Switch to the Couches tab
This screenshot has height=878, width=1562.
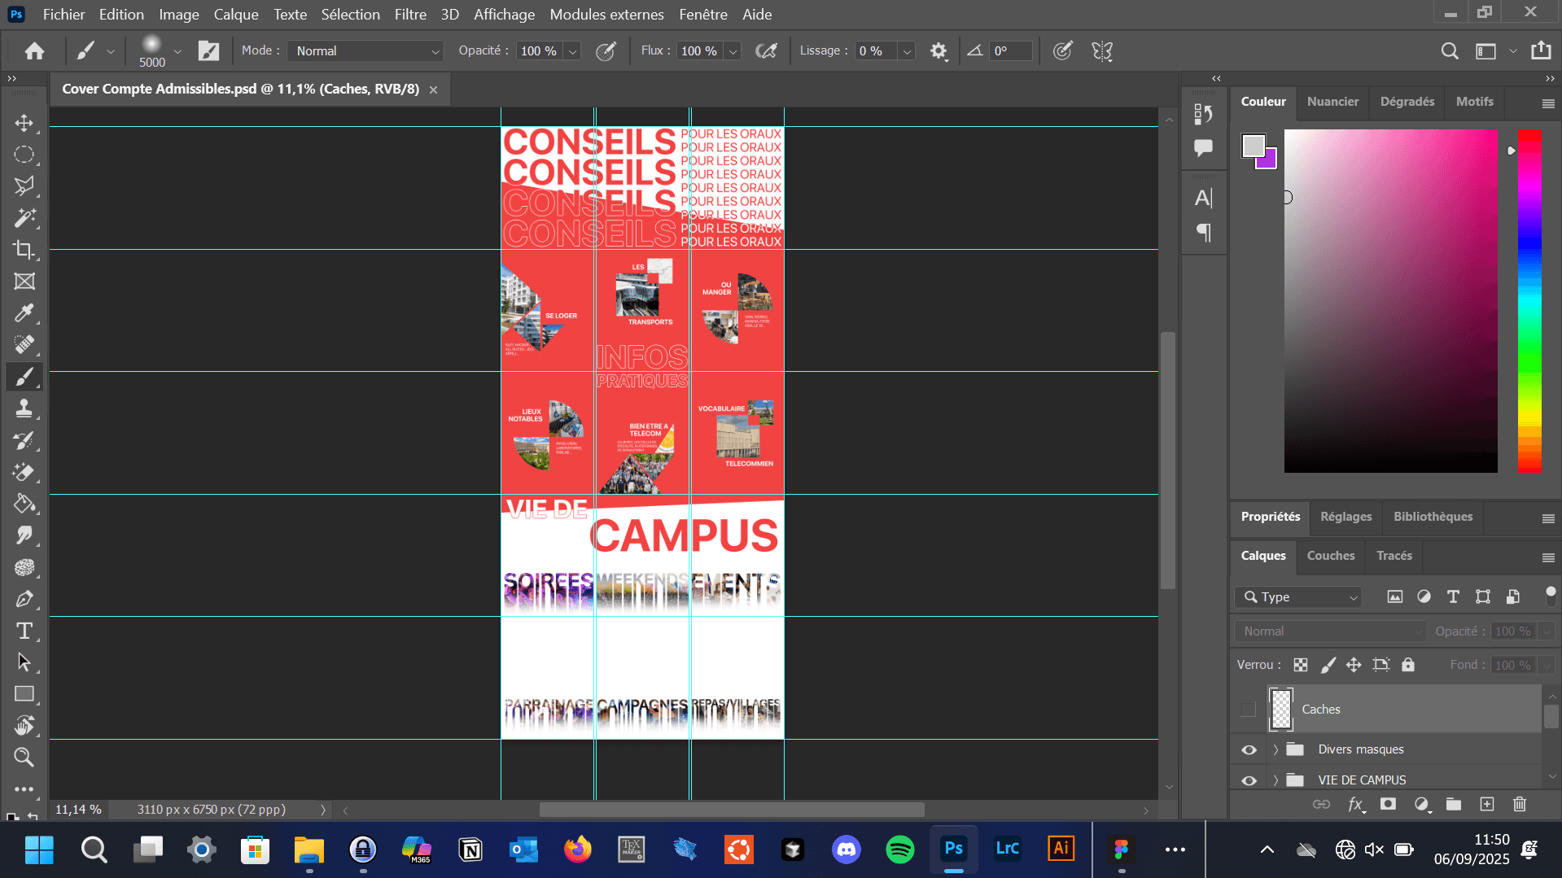click(1330, 556)
